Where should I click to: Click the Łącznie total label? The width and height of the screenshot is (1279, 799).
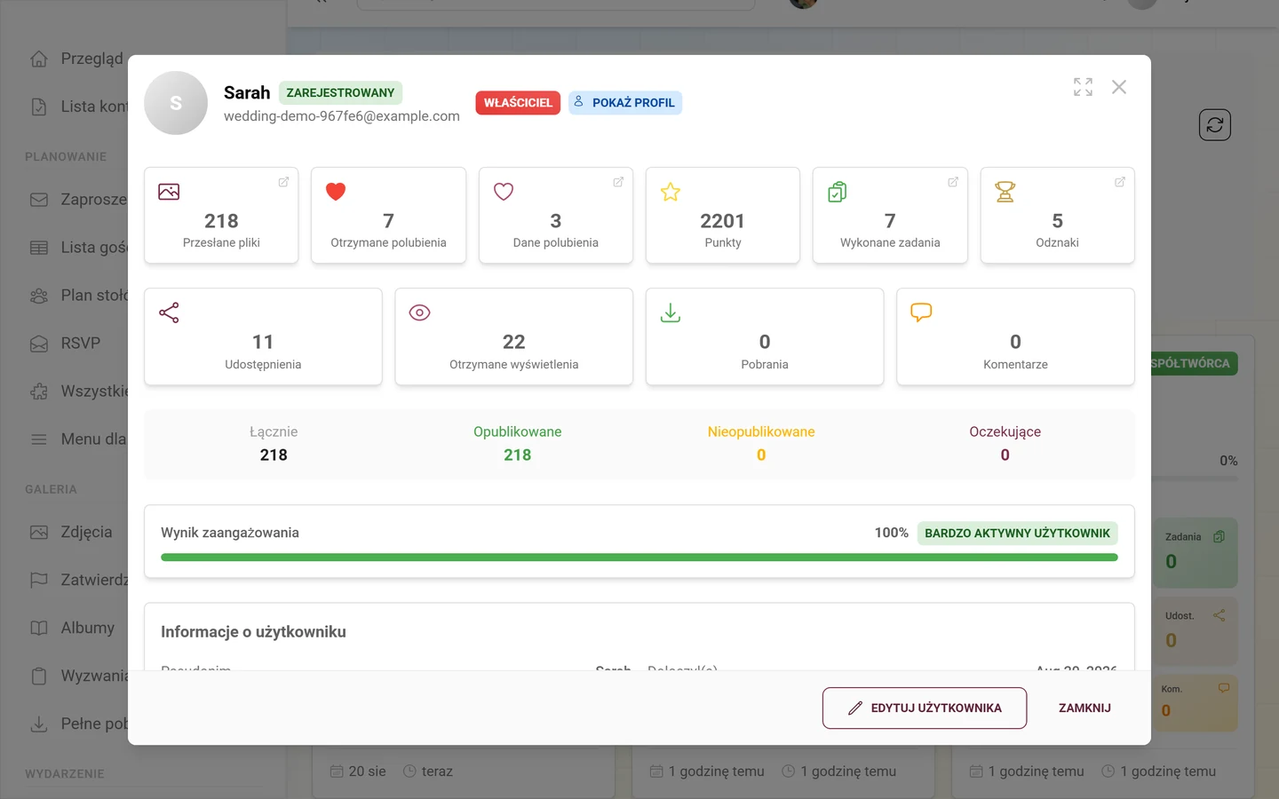274,432
